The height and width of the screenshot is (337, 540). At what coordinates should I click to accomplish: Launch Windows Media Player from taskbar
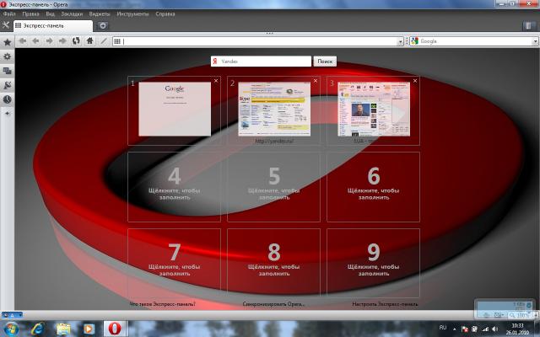point(89,329)
